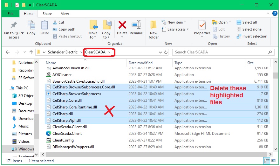Open recent locations dropdown arrow

pyautogui.click(x=25, y=52)
